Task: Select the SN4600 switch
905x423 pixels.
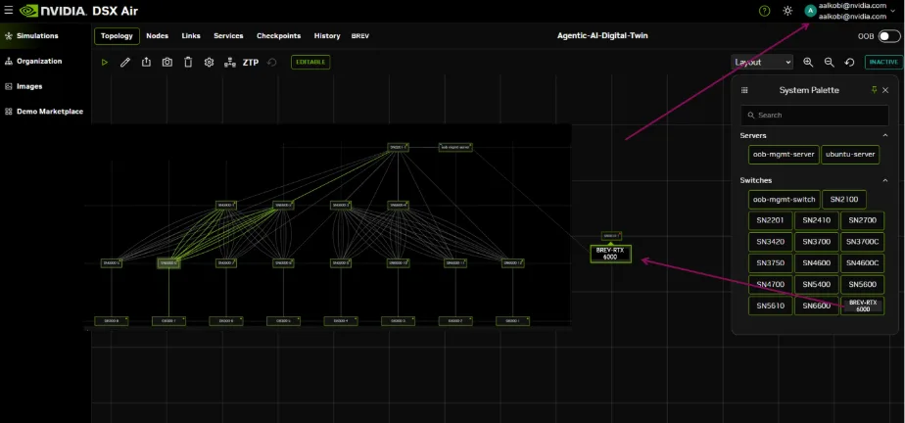Action: tap(816, 263)
